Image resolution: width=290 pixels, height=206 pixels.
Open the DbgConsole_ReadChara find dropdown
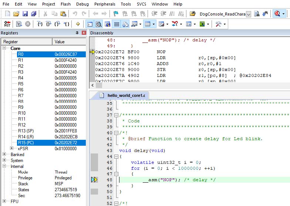click(x=248, y=14)
